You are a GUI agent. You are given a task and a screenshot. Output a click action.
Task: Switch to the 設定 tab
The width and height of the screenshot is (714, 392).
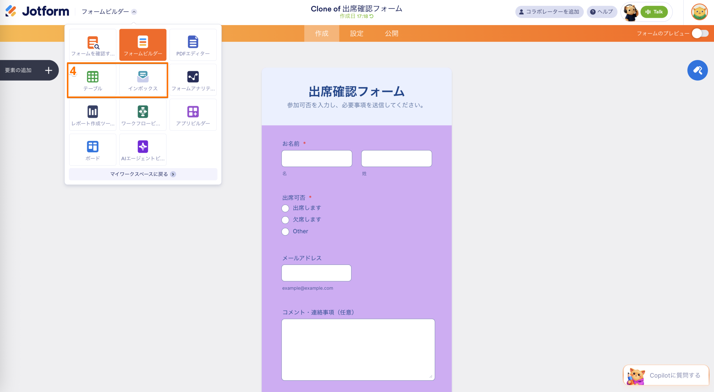pyautogui.click(x=357, y=33)
